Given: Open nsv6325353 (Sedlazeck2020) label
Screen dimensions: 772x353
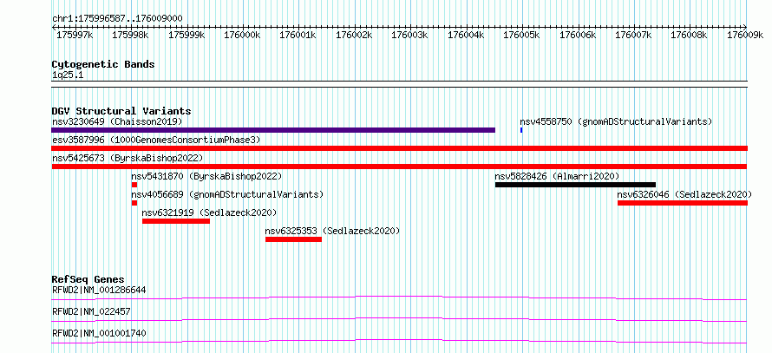Looking at the screenshot, I should pos(332,231).
